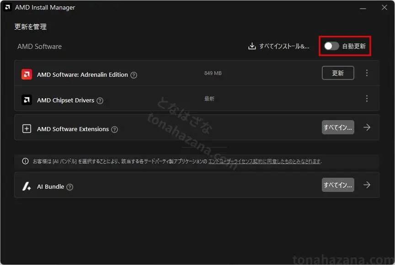The width and height of the screenshot is (395, 265).
Task: Click plus icon of AMD Software Extensions
Action: coord(27,128)
